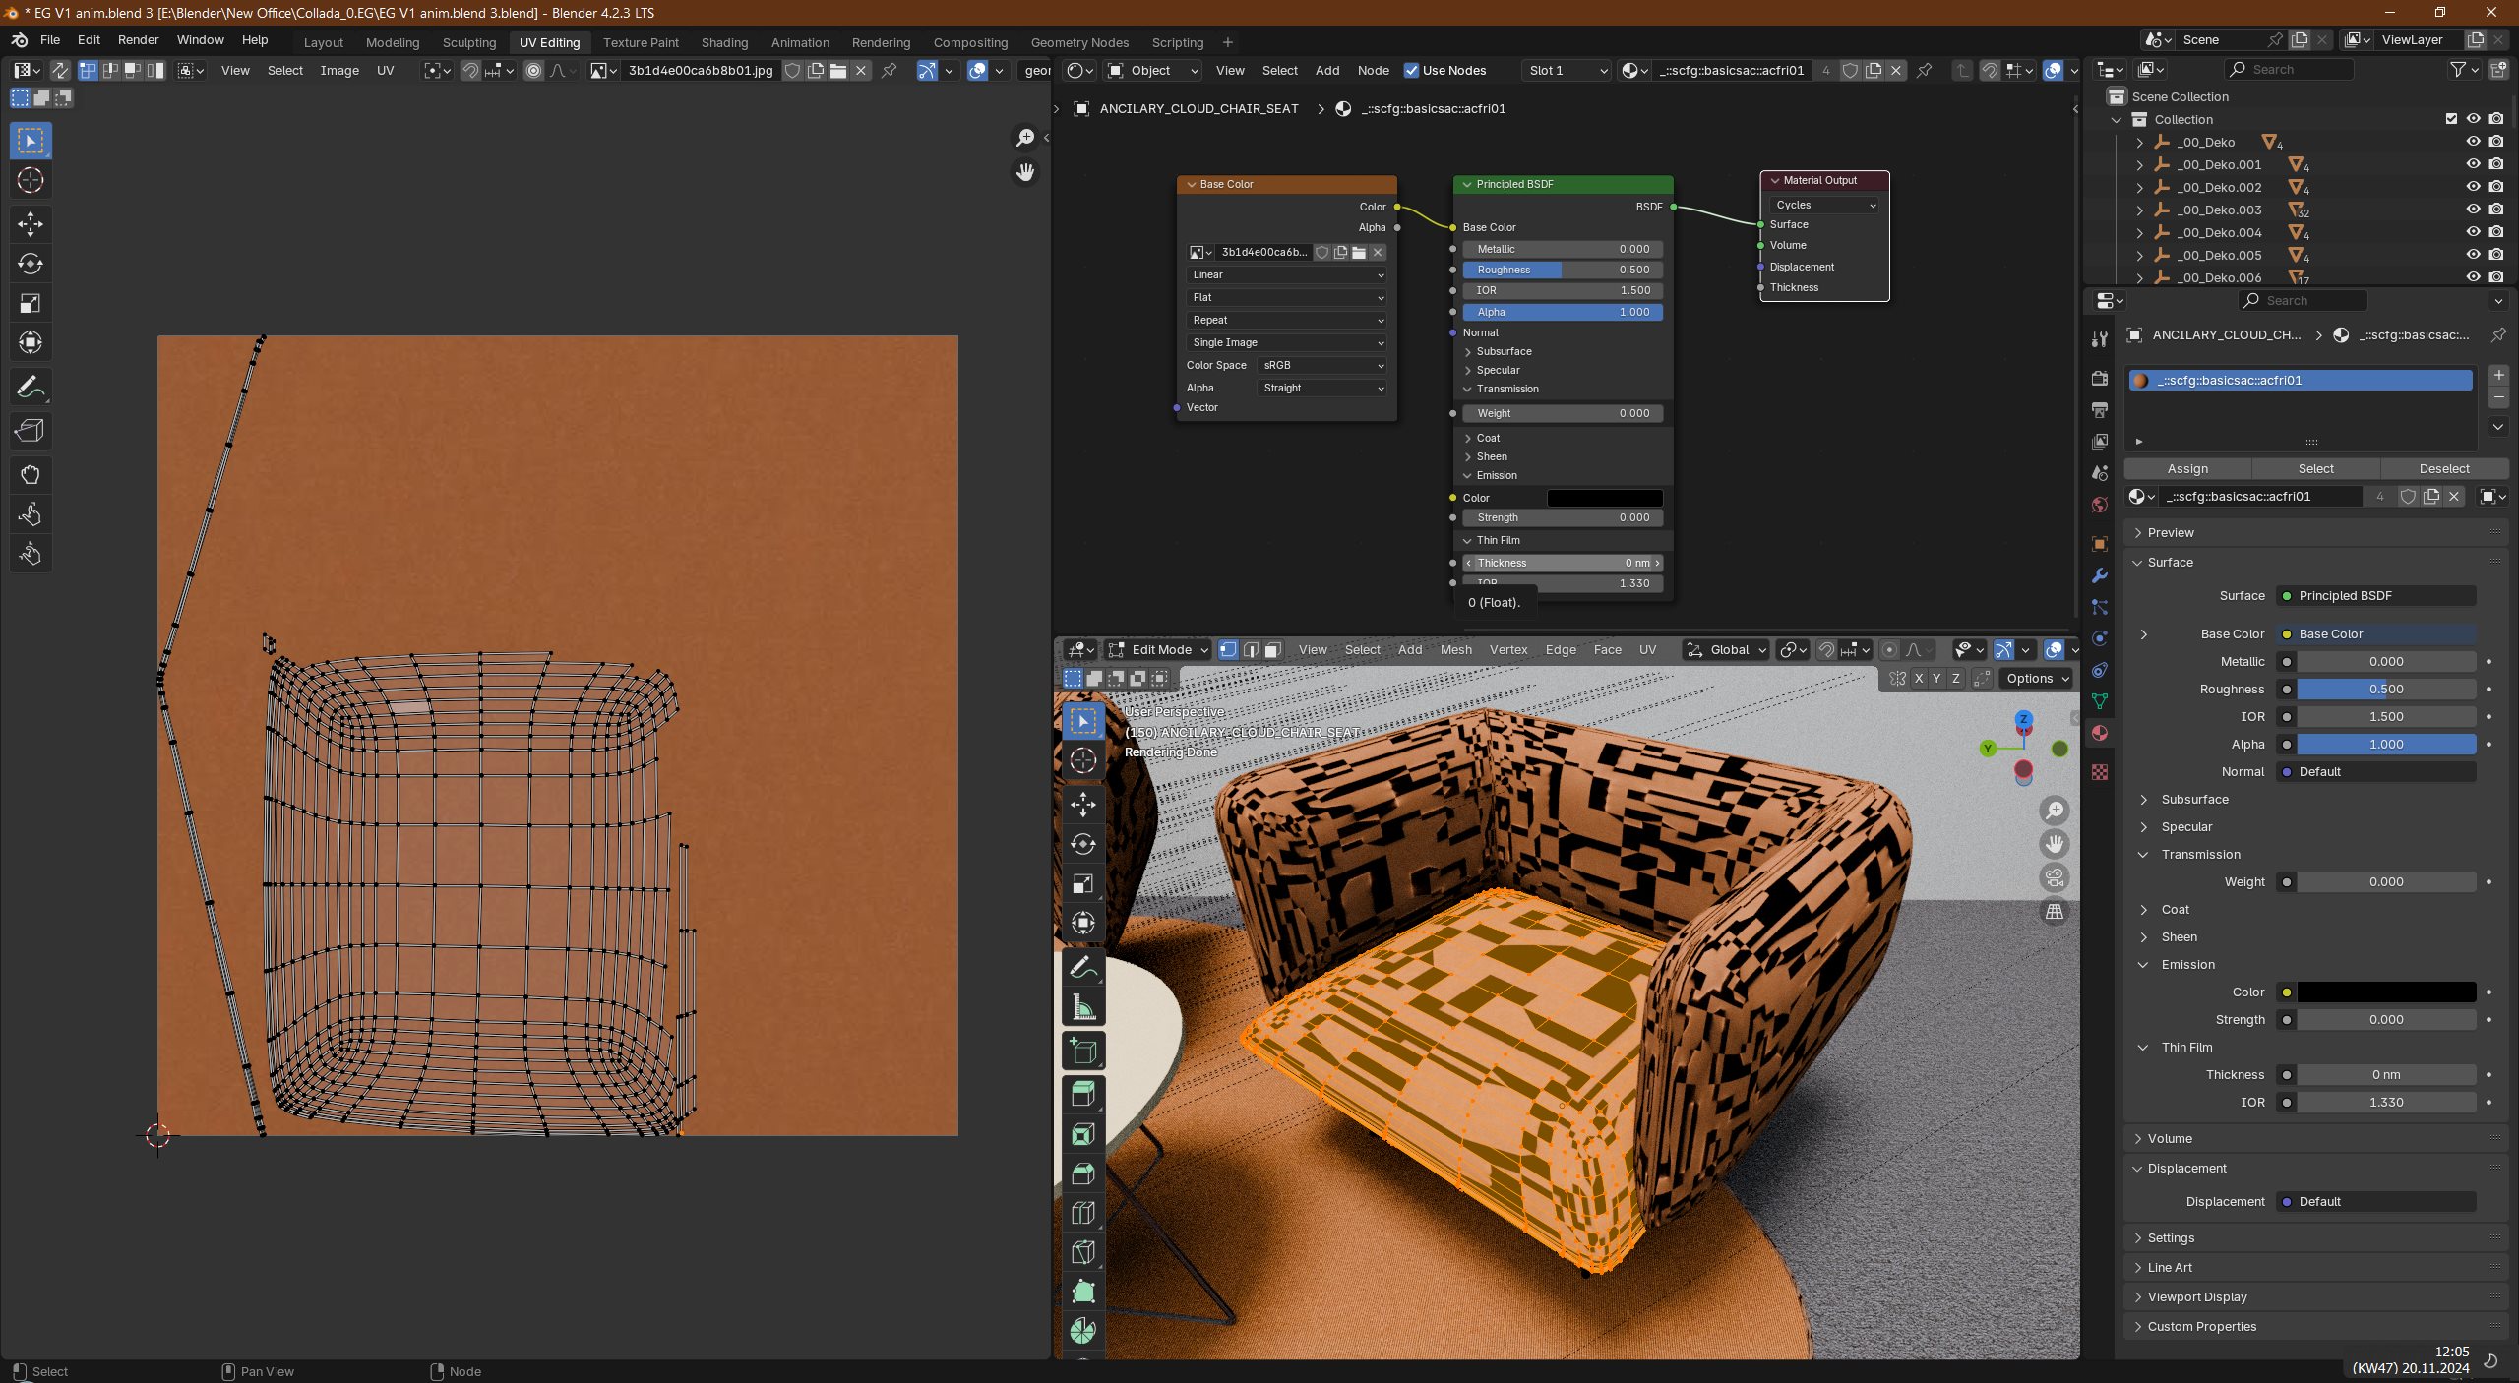The image size is (2519, 1383).
Task: Select the Rip Region tool in UV editor
Action: 30,431
